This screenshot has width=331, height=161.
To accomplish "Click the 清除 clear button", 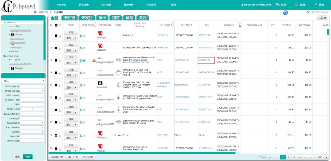I will (x=17, y=157).
